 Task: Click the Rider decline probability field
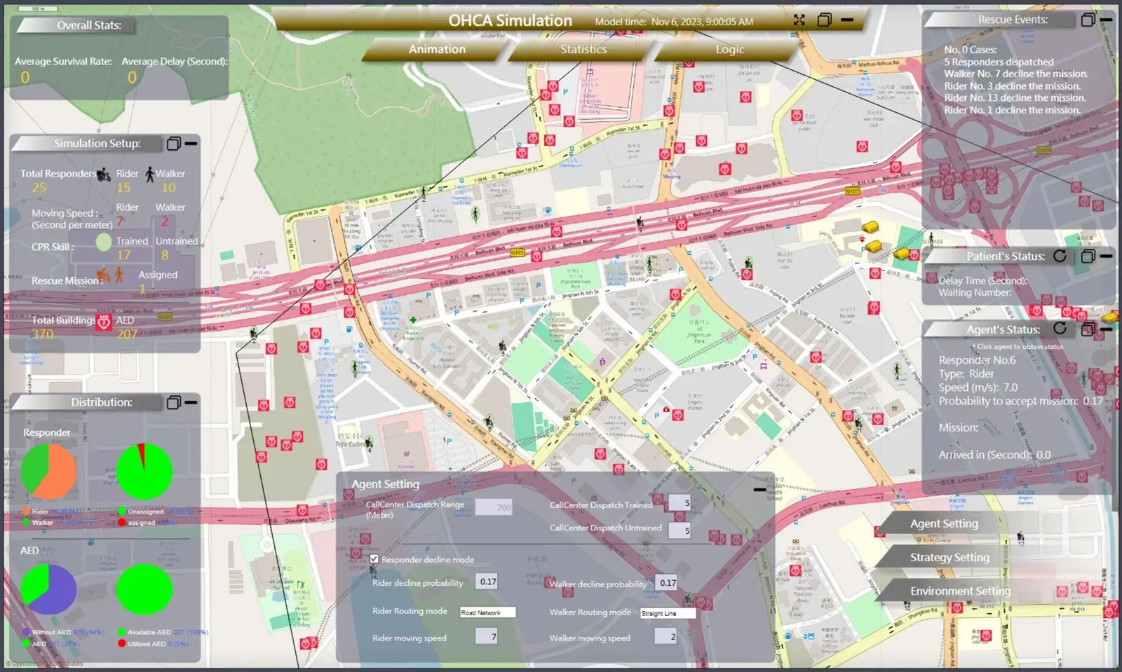coord(488,582)
